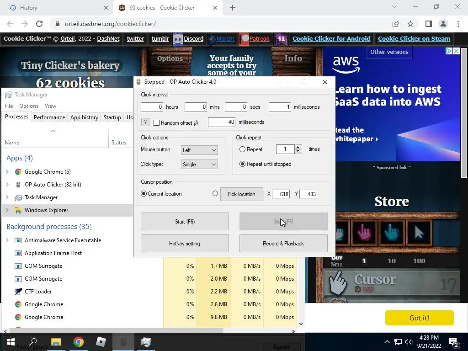Viewport: 468px width, 351px height.
Task: Open Chrome profile avatar
Action: (x=443, y=24)
